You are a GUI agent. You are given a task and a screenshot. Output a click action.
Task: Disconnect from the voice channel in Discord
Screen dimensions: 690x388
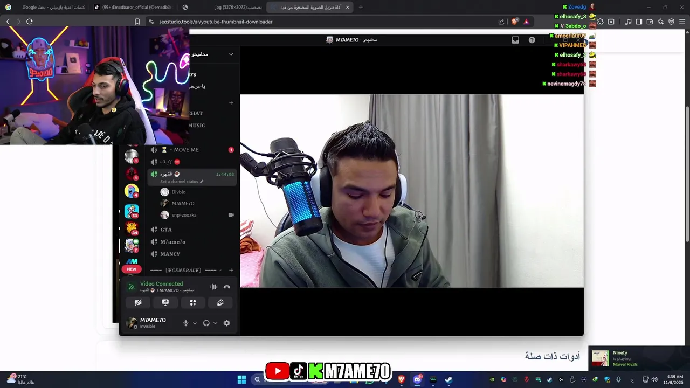(227, 287)
